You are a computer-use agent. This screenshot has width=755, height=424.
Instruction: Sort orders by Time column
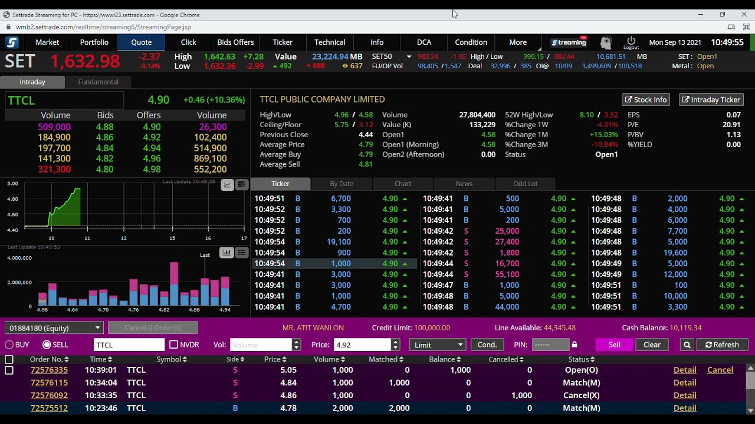[101, 359]
